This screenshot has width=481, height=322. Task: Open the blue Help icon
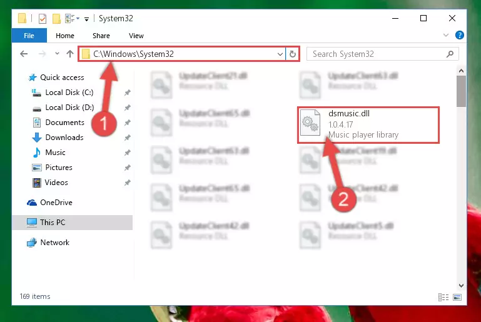459,35
